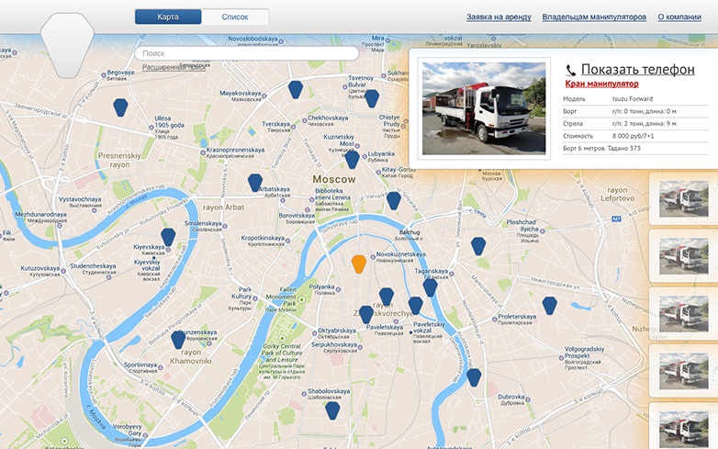The height and width of the screenshot is (449, 718).
Task: Open the Кран манипулятор listing link
Action: coord(601,84)
